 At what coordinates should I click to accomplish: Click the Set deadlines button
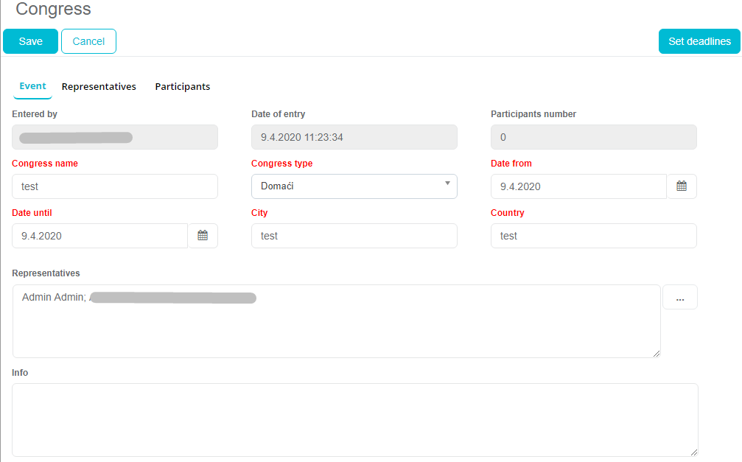(699, 41)
